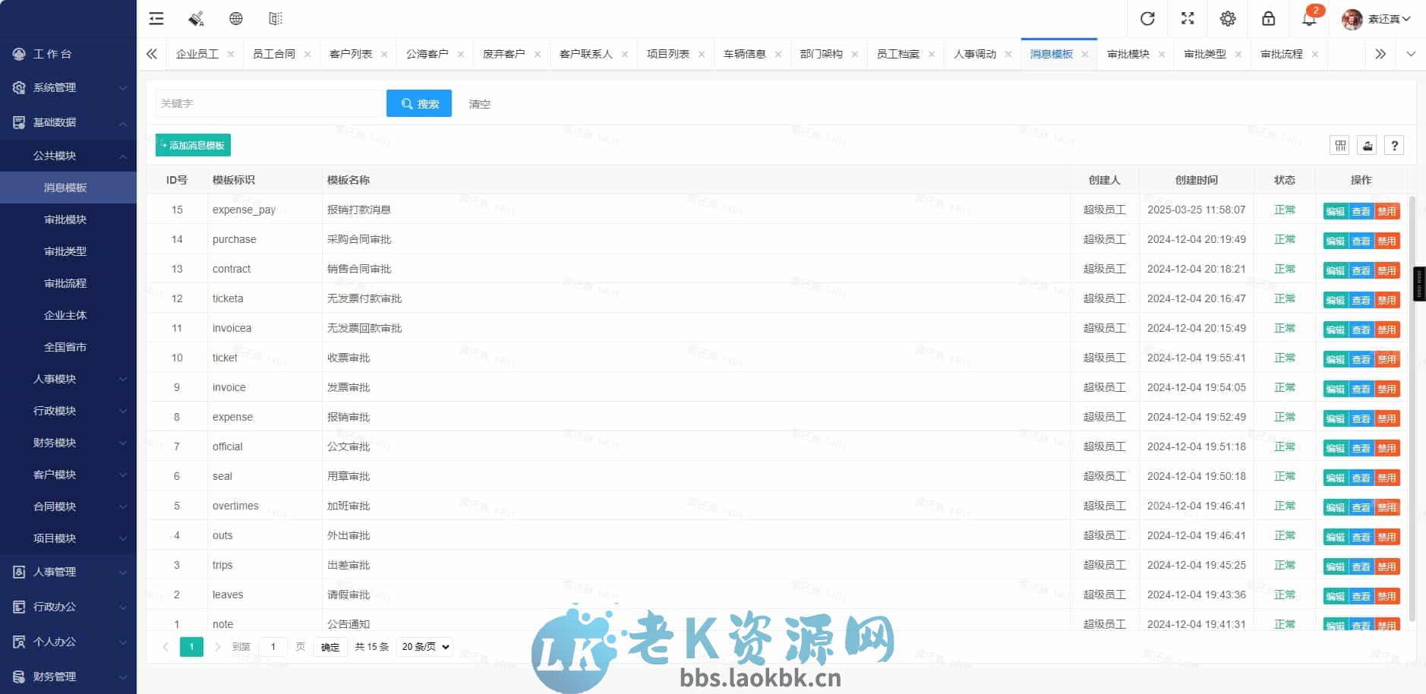Switch to the 审批流程 tab
The width and height of the screenshot is (1426, 694).
(1282, 53)
